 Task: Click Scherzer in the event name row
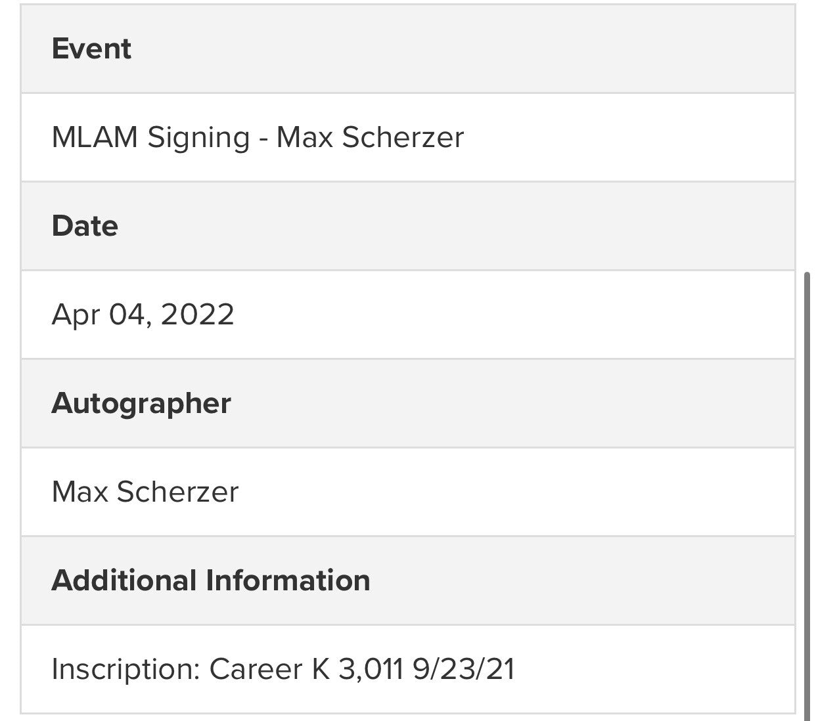pyautogui.click(x=403, y=138)
